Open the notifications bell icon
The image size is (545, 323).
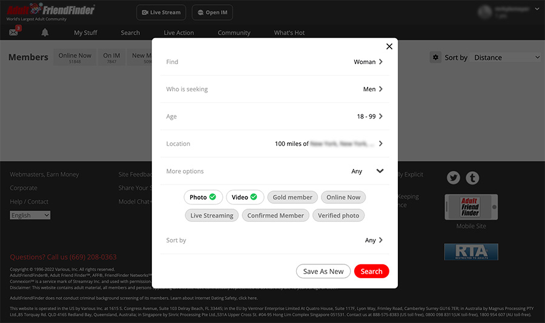(x=45, y=32)
